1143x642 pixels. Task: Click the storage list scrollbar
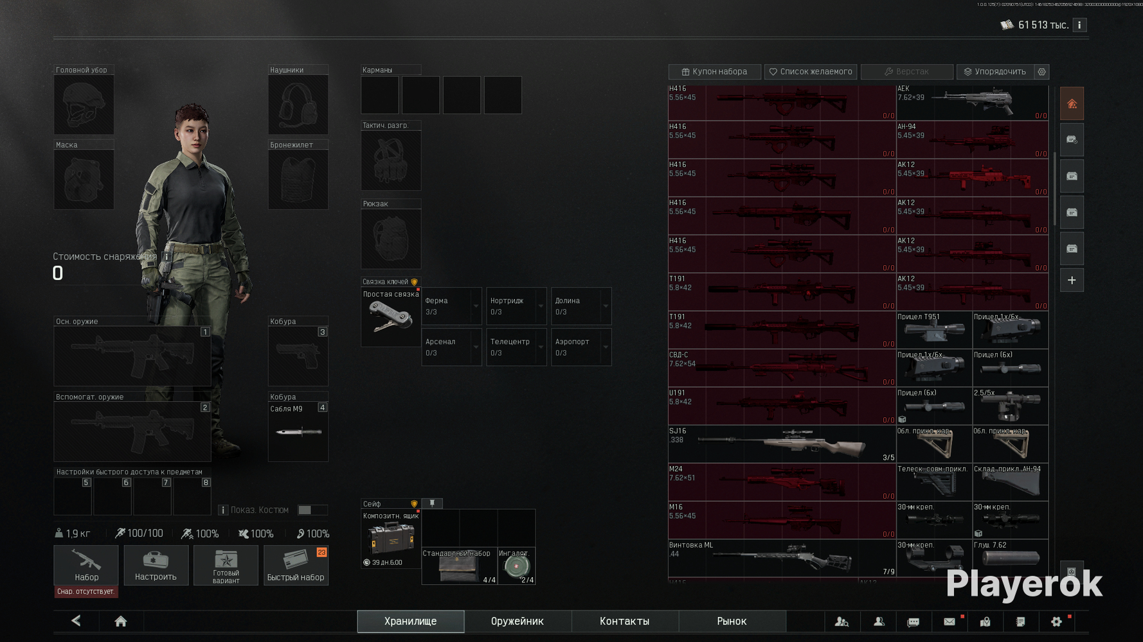[1054, 189]
